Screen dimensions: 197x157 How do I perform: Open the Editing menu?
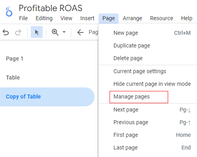tap(44, 18)
